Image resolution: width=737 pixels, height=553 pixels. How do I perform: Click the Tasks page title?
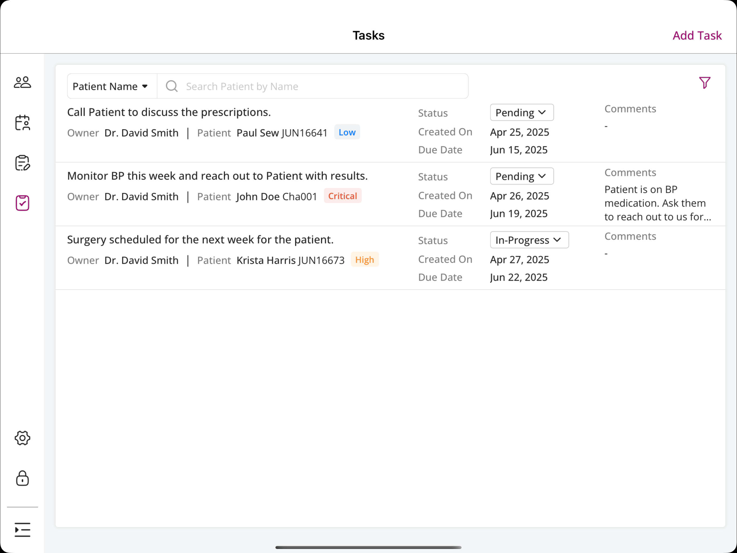368,35
